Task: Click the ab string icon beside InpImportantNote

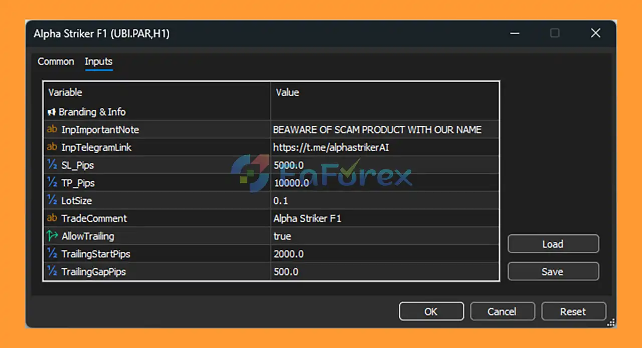Action: click(x=52, y=129)
